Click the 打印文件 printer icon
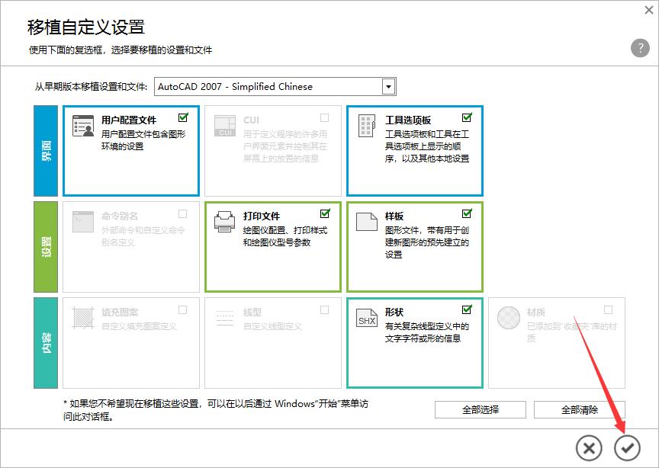The image size is (659, 468). [224, 220]
